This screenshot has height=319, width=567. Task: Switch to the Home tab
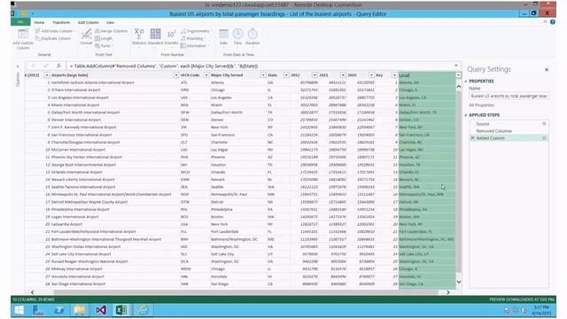click(x=39, y=22)
